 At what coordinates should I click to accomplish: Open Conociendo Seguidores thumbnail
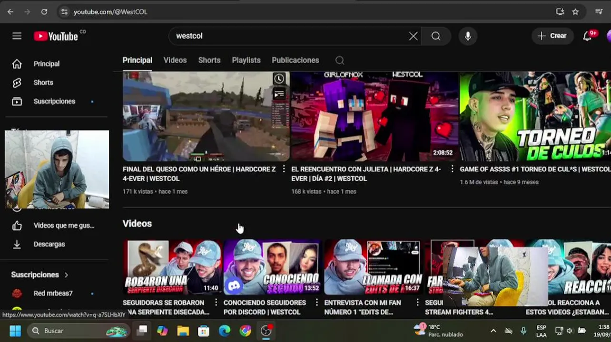coord(273,267)
